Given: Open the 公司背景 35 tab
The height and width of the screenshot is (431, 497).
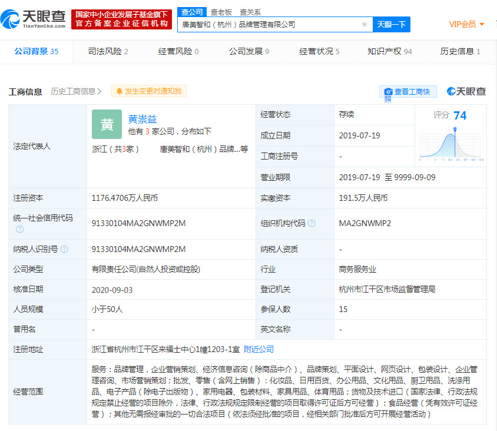Looking at the screenshot, I should point(37,51).
